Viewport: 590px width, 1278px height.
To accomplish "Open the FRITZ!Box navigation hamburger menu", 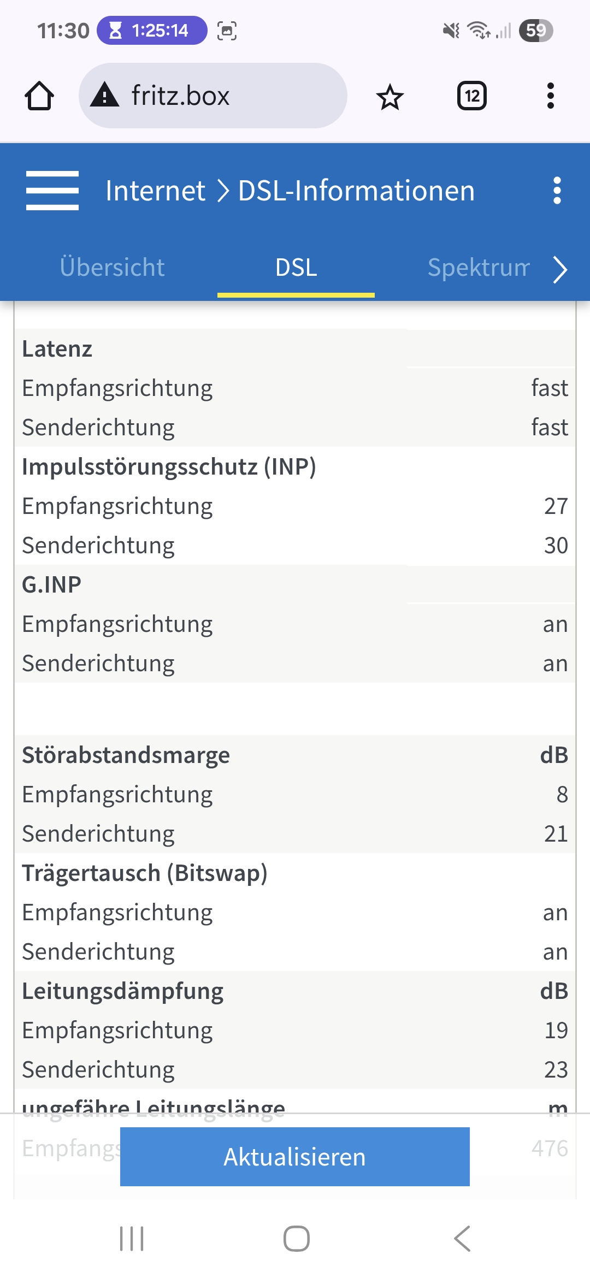I will click(52, 192).
